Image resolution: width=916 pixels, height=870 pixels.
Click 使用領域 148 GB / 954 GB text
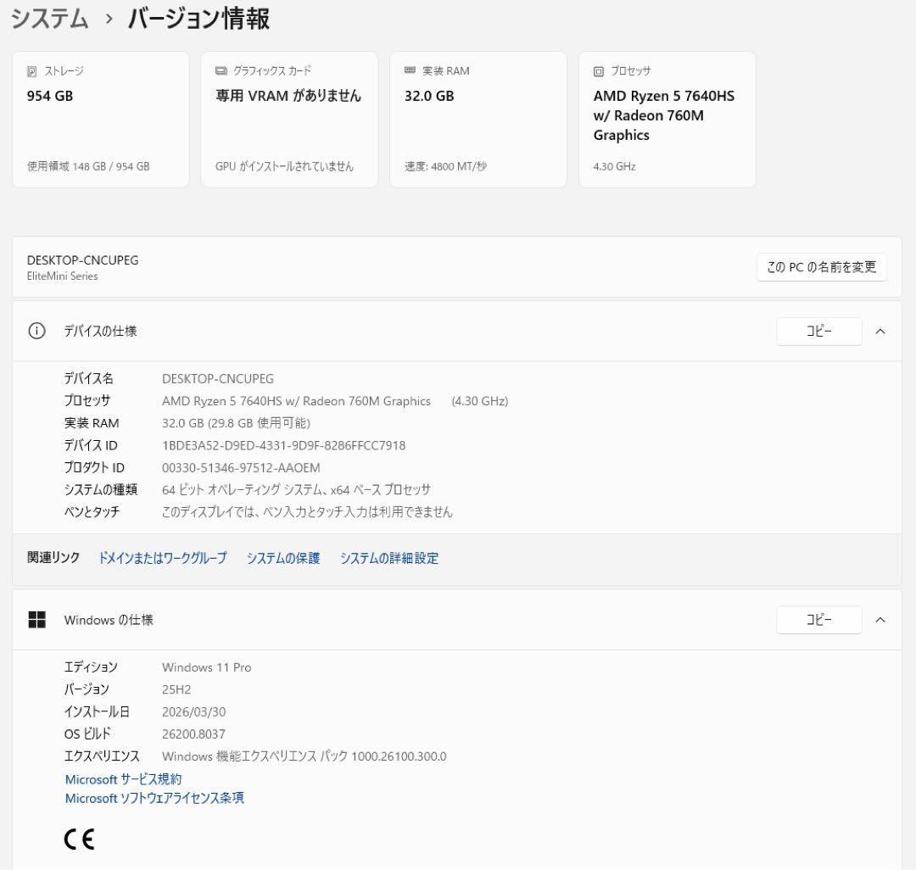(x=88, y=166)
